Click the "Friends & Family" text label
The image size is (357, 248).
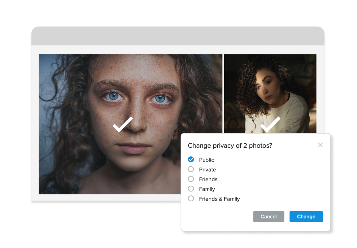[x=219, y=199]
